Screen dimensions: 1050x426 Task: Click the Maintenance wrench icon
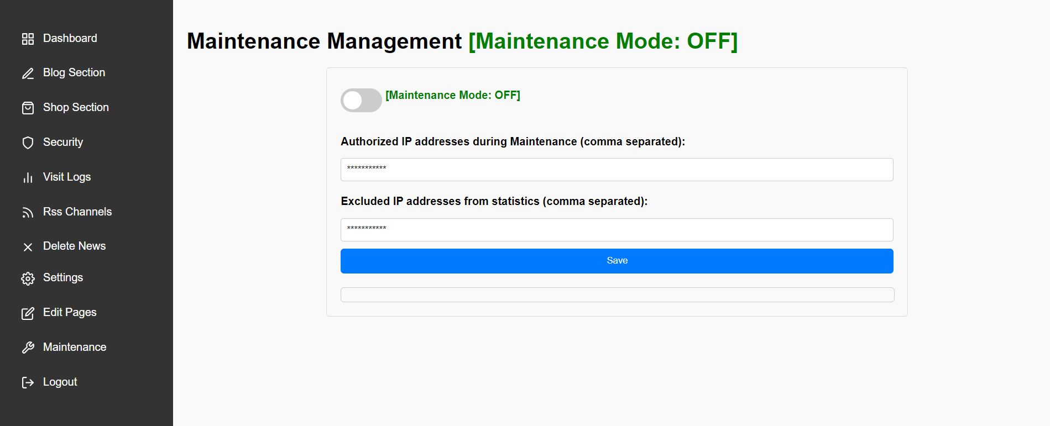pyautogui.click(x=28, y=348)
